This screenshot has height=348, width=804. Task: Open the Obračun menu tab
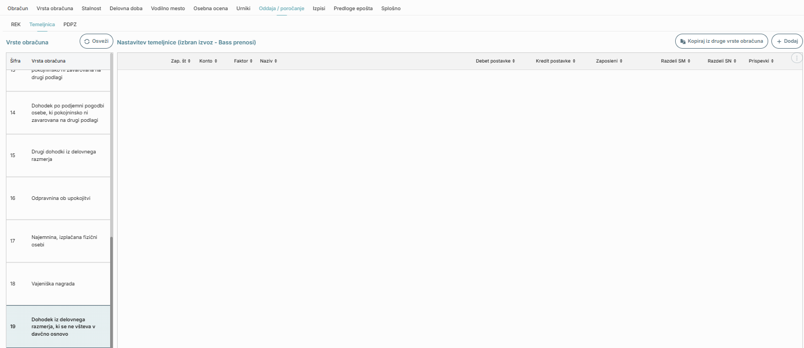click(18, 9)
